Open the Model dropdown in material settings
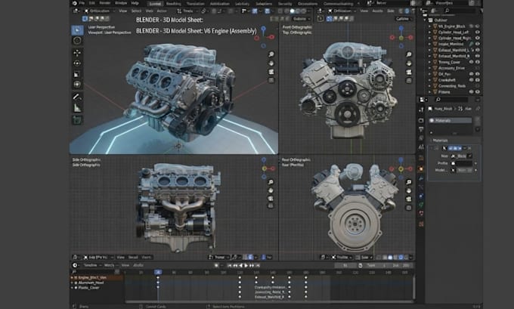 466,171
